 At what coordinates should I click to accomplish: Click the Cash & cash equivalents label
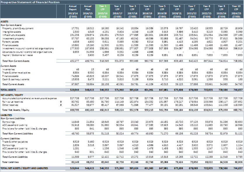click(x=16, y=79)
